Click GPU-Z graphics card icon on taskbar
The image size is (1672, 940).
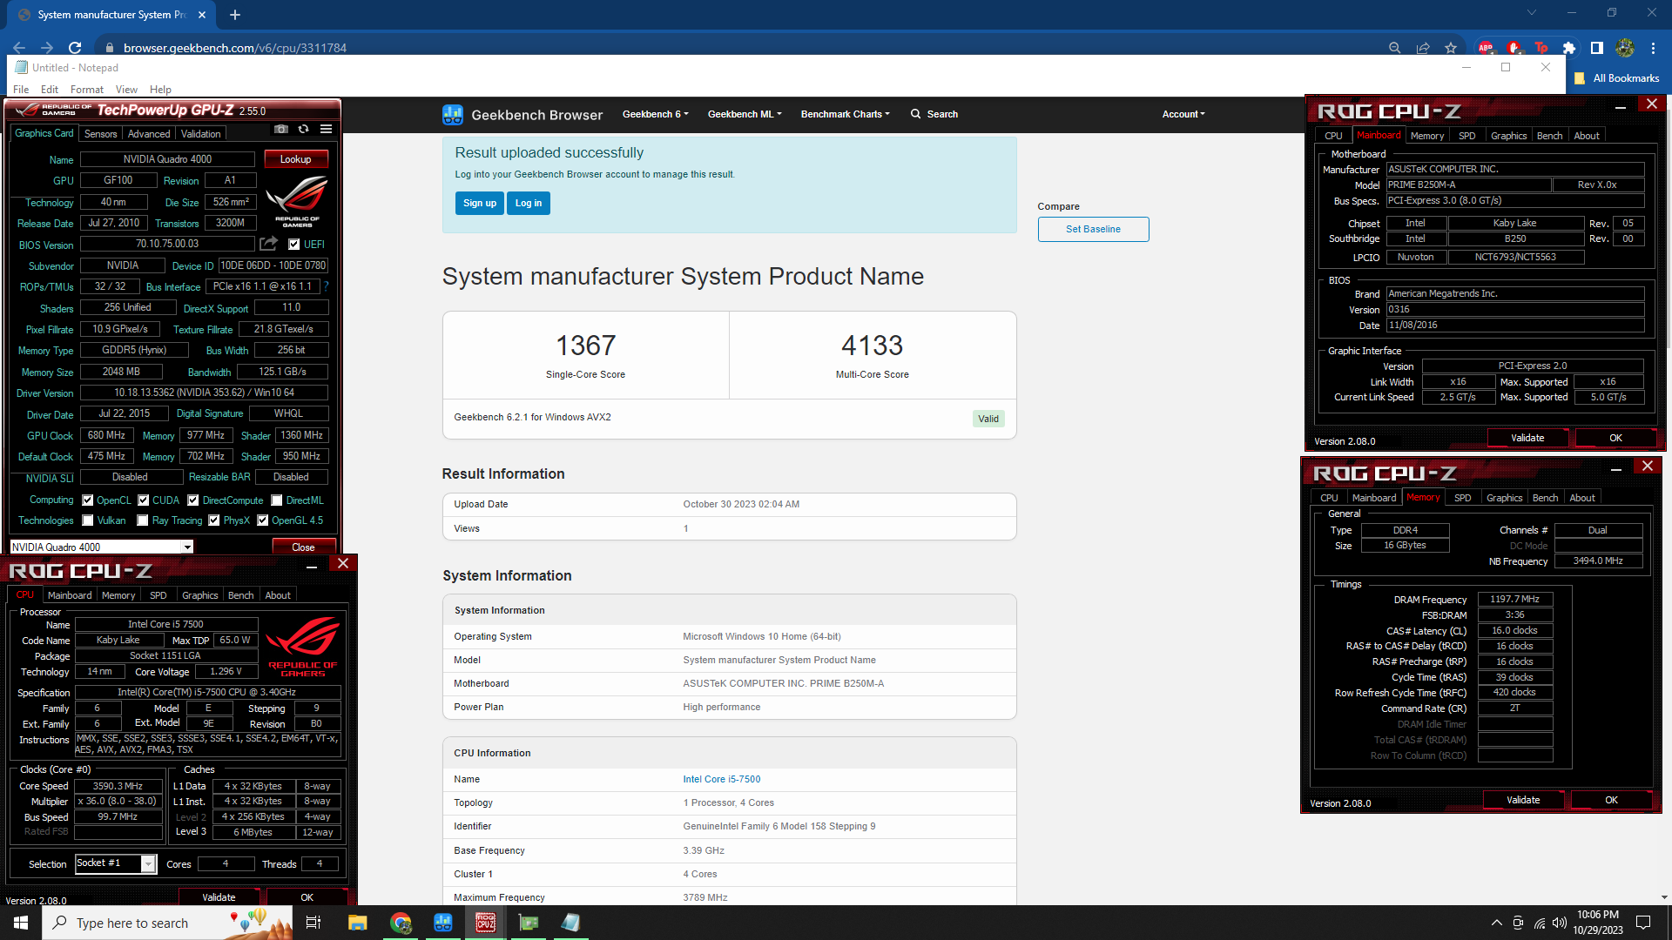tap(529, 923)
